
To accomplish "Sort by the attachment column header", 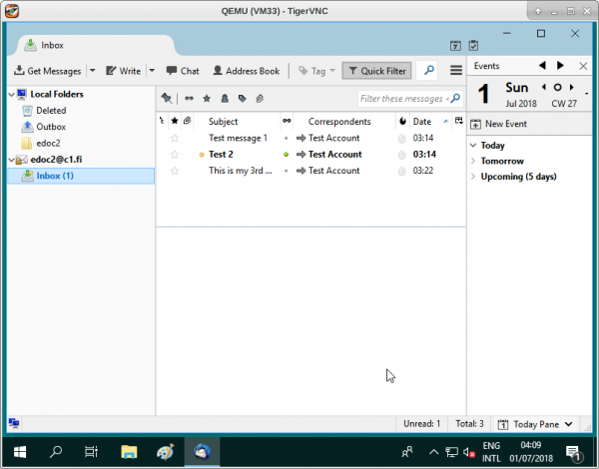I will (x=188, y=121).
